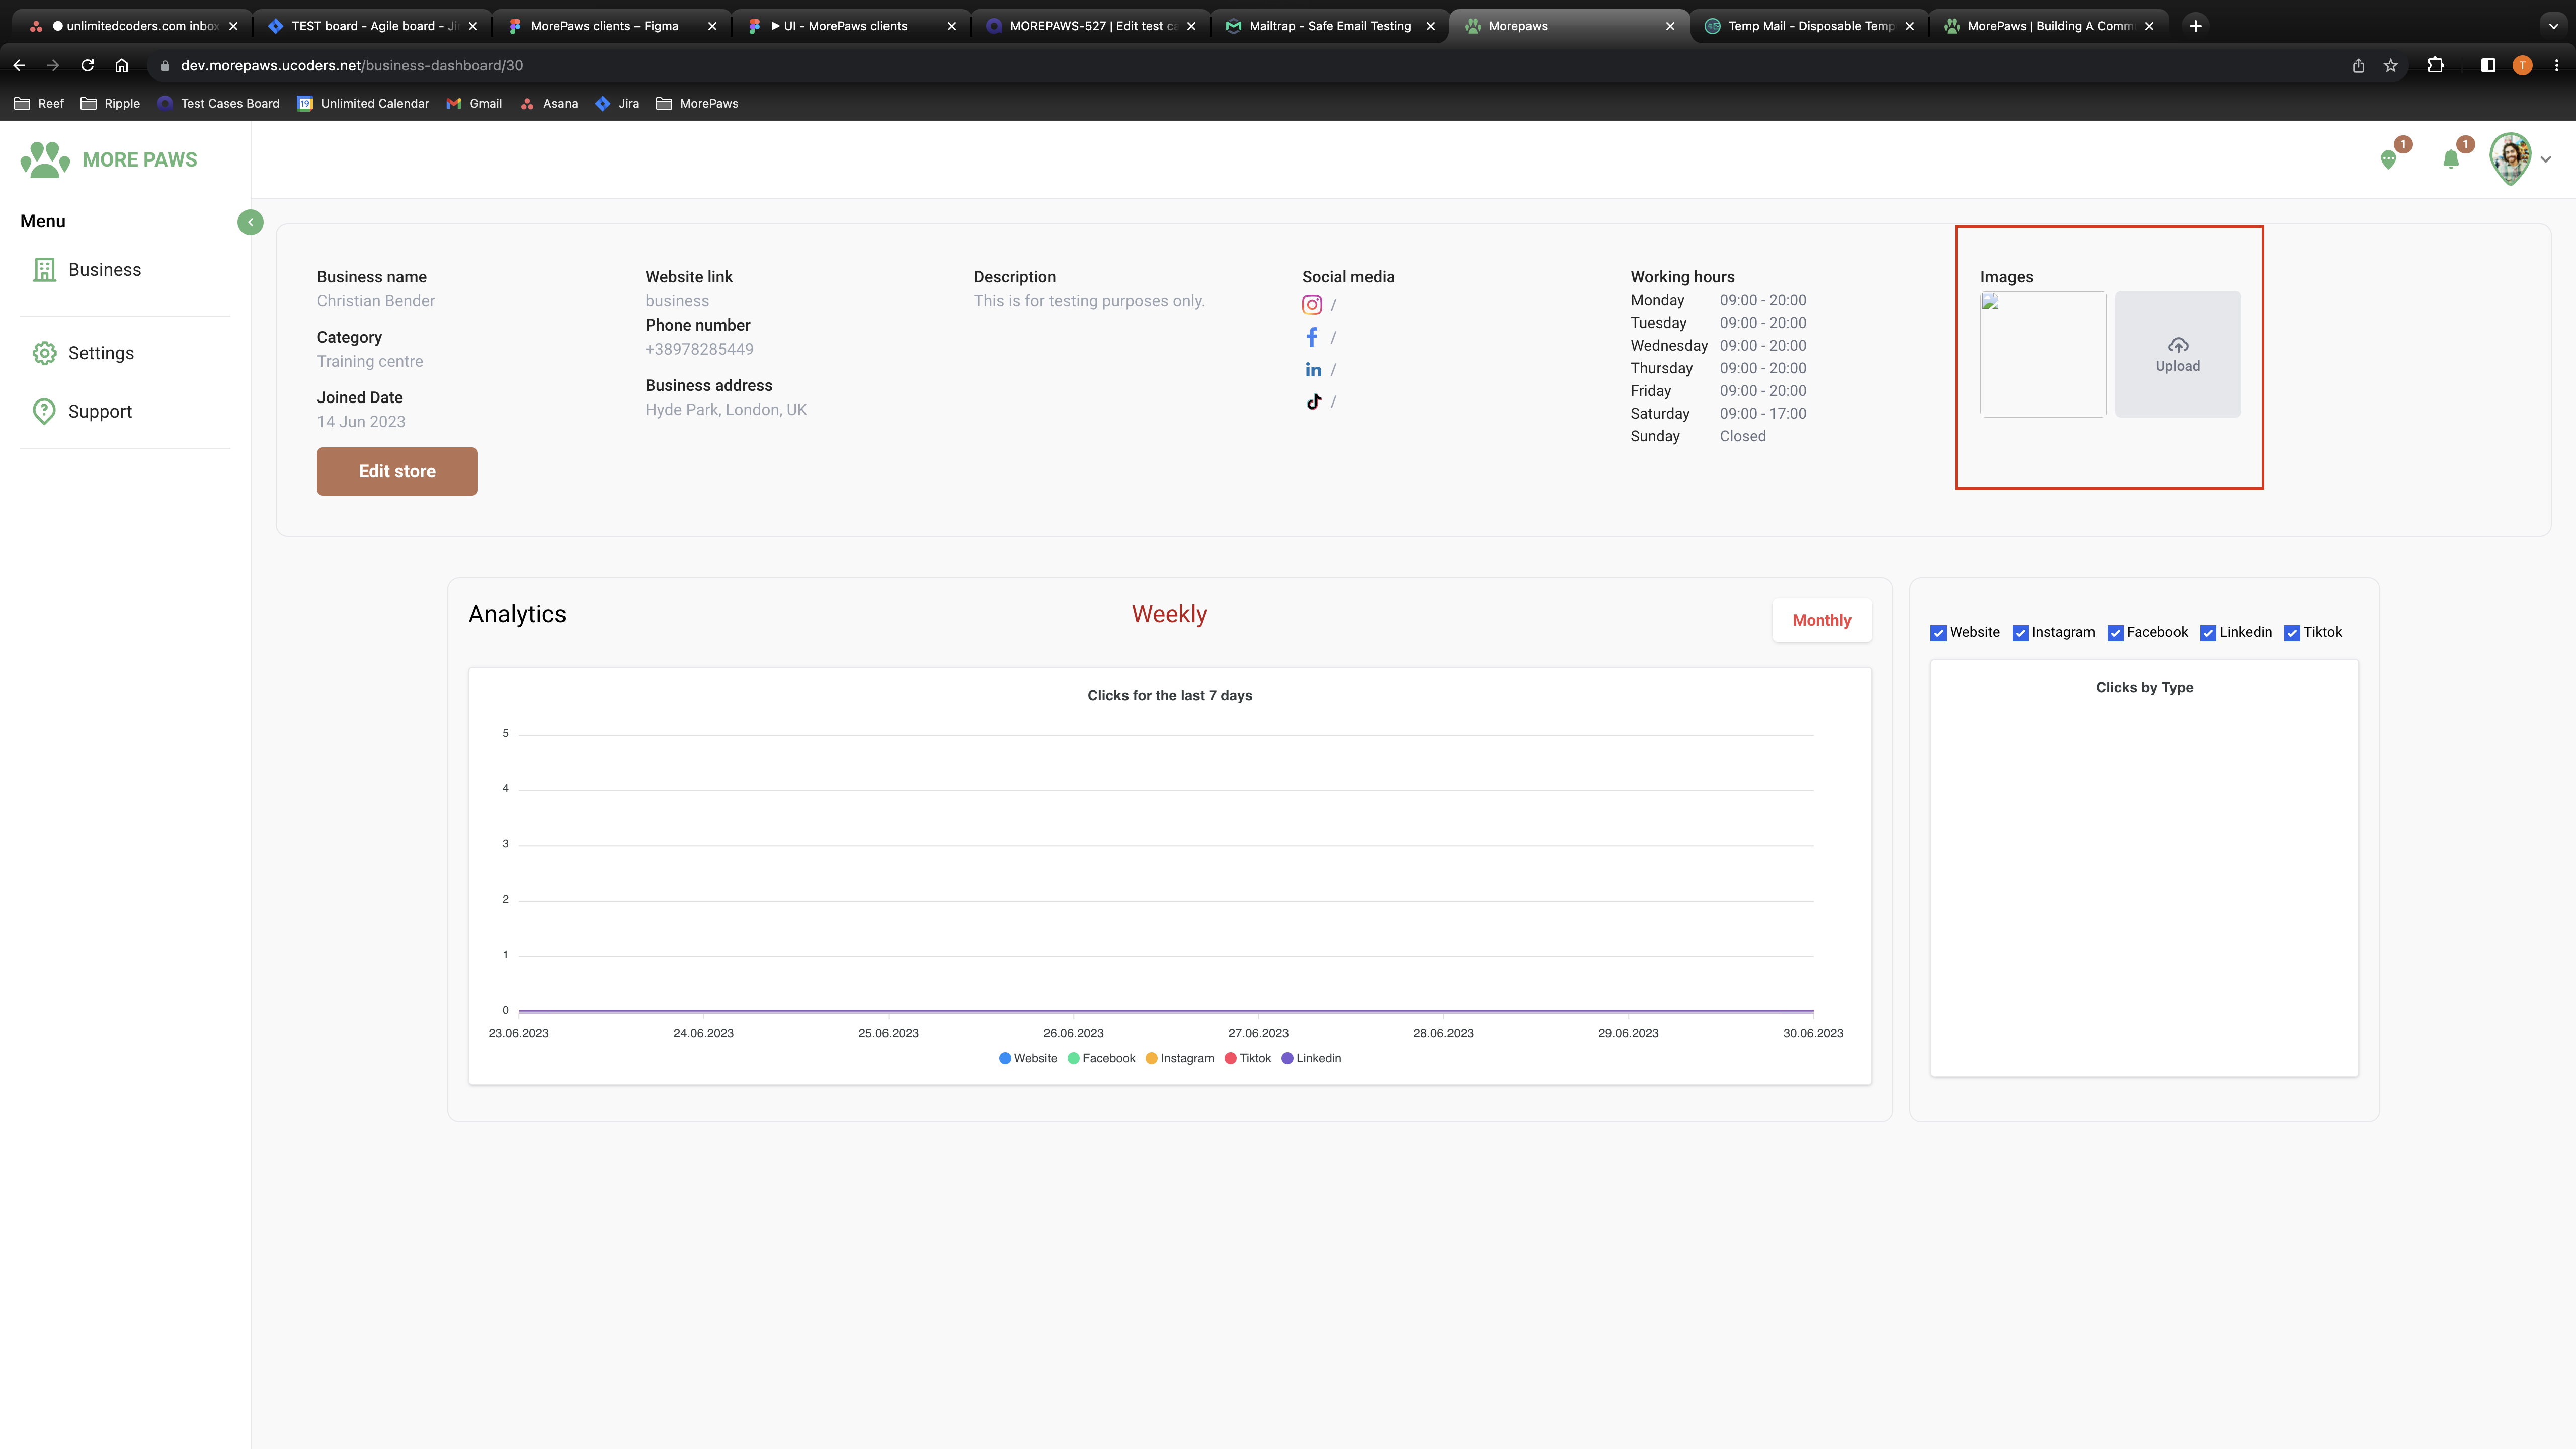
Task: Uncheck the Instagram checkbox
Action: tap(2020, 633)
